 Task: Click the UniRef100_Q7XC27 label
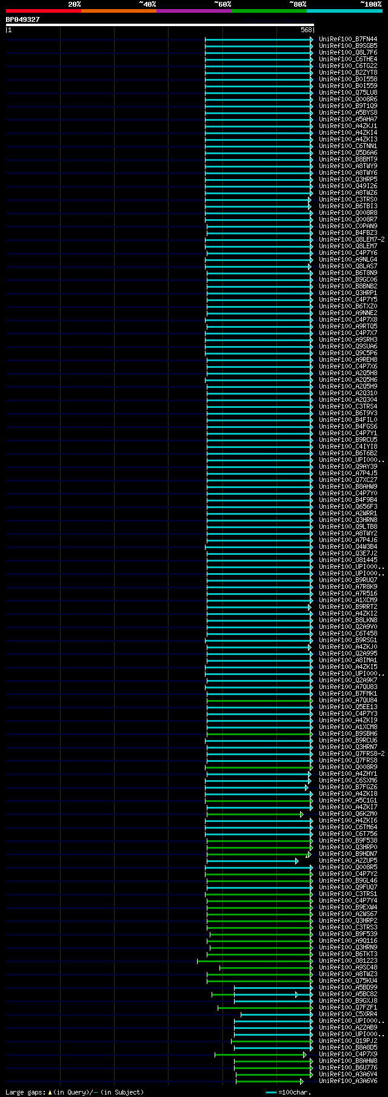(x=348, y=480)
